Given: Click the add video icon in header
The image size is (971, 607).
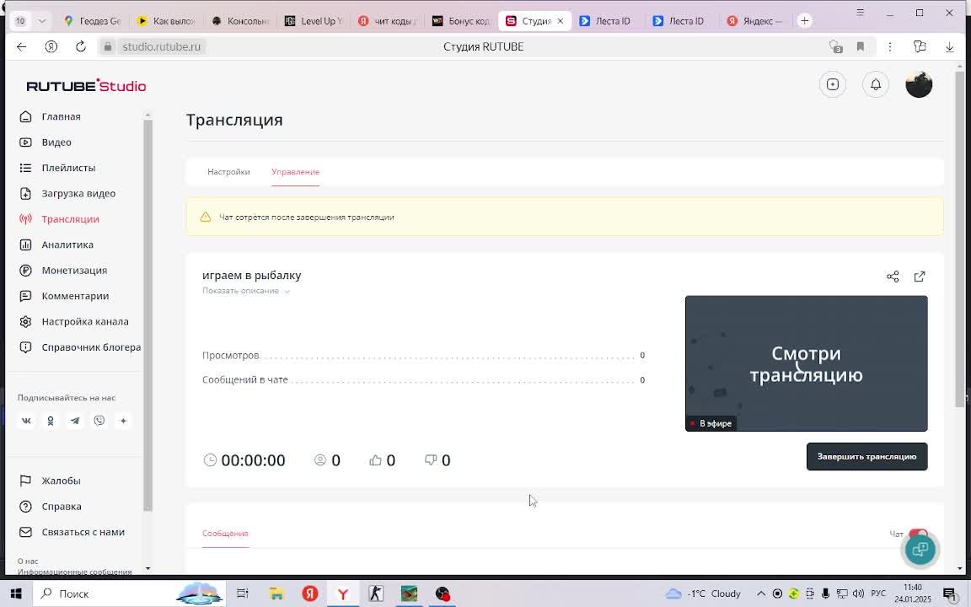Looking at the screenshot, I should (832, 84).
